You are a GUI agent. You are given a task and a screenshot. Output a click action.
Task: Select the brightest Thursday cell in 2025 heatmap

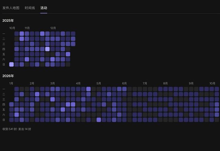click(47, 49)
